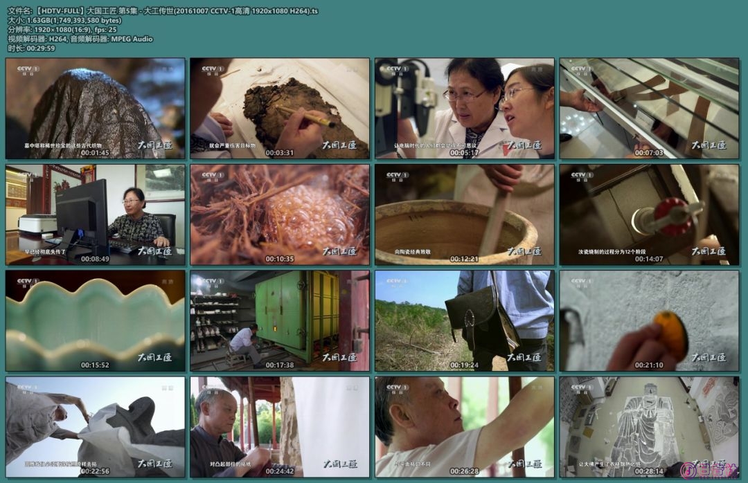
Task: Click the glass display case frame 00:07:03
Action: point(649,108)
